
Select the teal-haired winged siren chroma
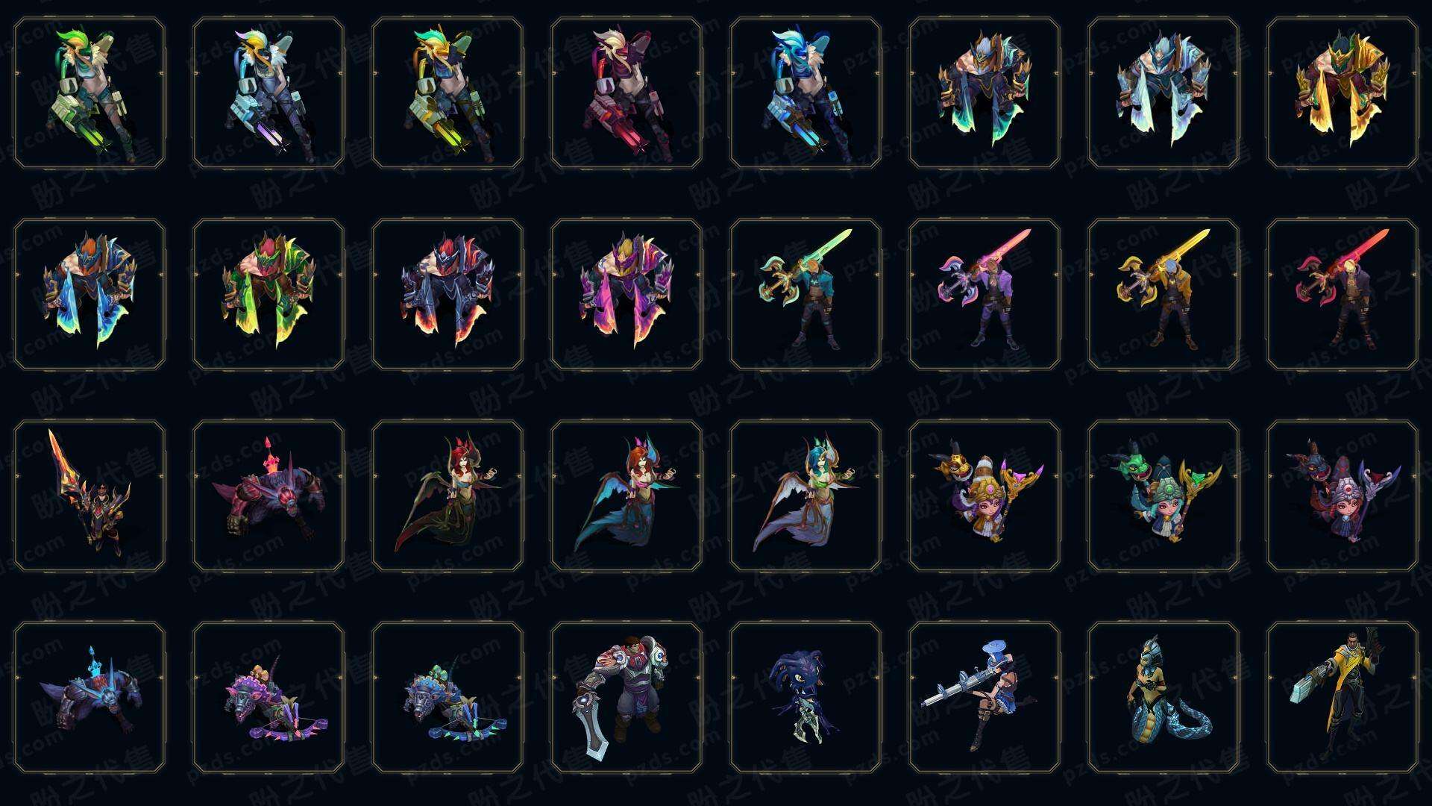coord(805,496)
